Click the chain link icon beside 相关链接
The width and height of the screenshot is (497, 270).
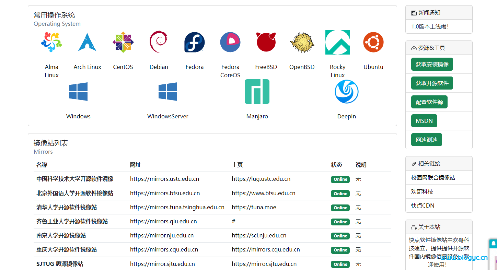[x=414, y=164]
